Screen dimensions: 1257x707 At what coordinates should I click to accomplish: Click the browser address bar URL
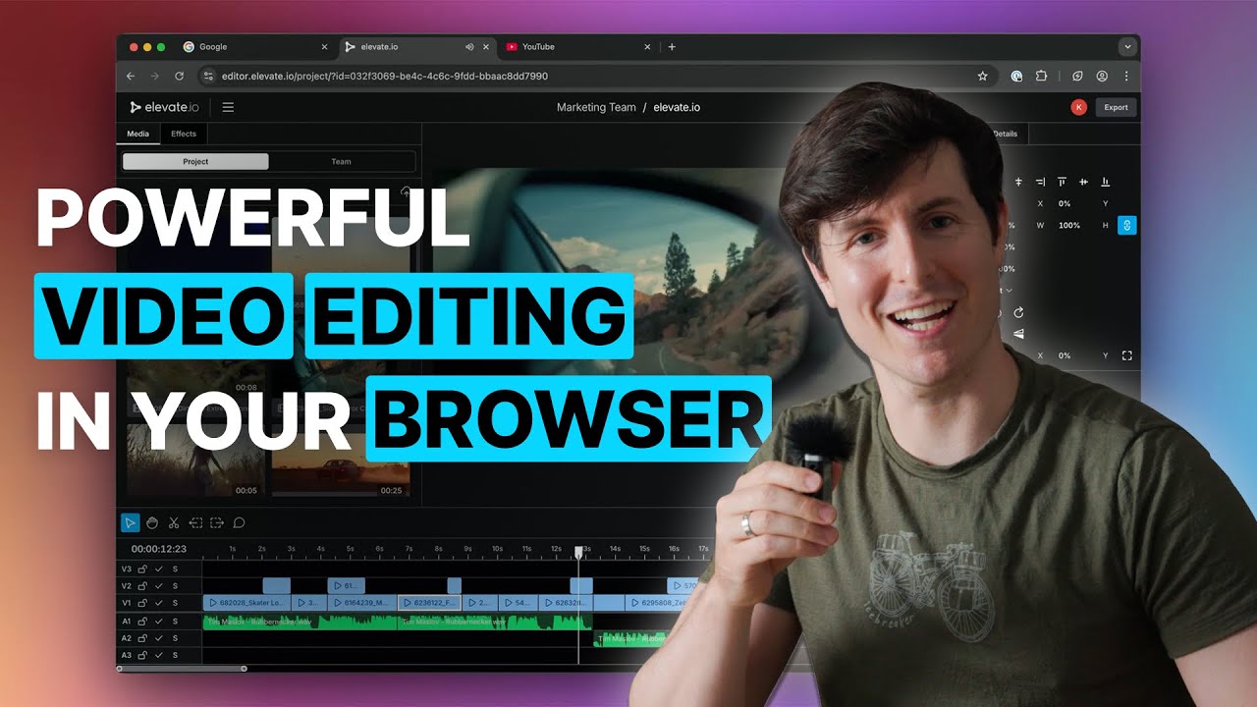coord(385,76)
